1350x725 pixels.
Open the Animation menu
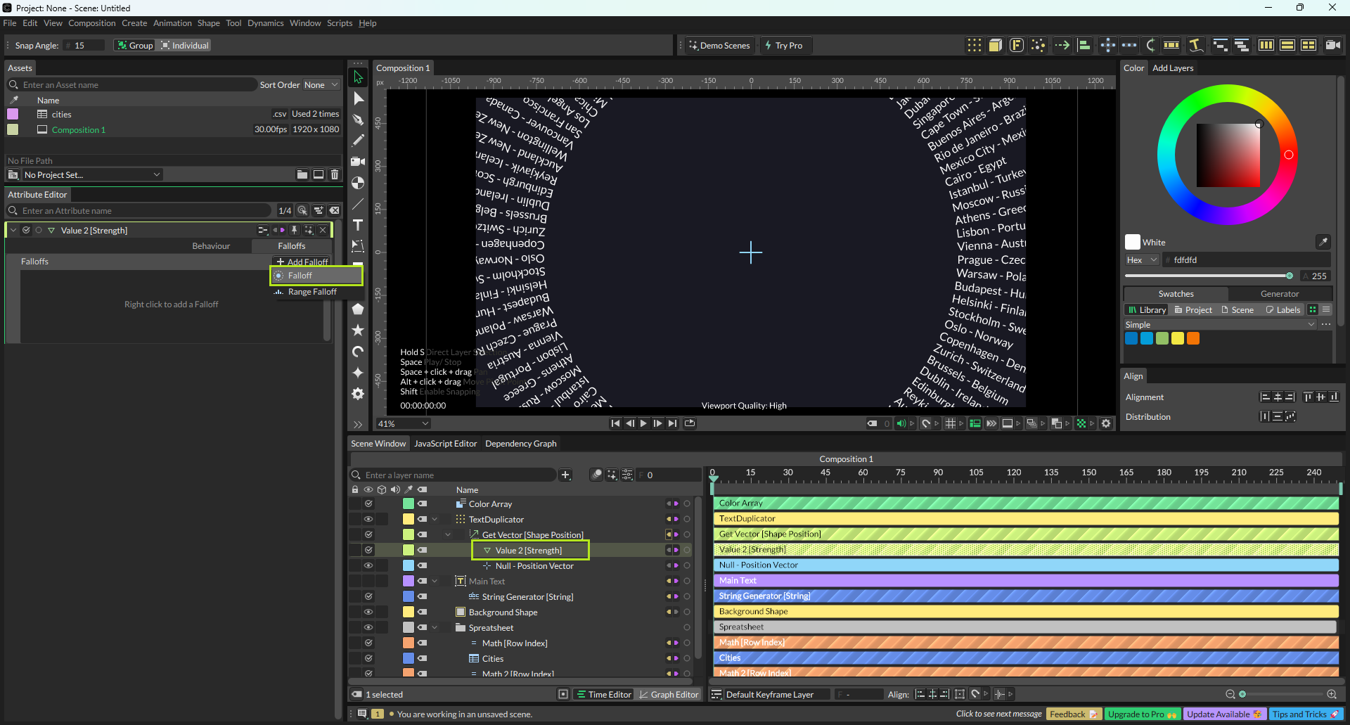click(172, 23)
